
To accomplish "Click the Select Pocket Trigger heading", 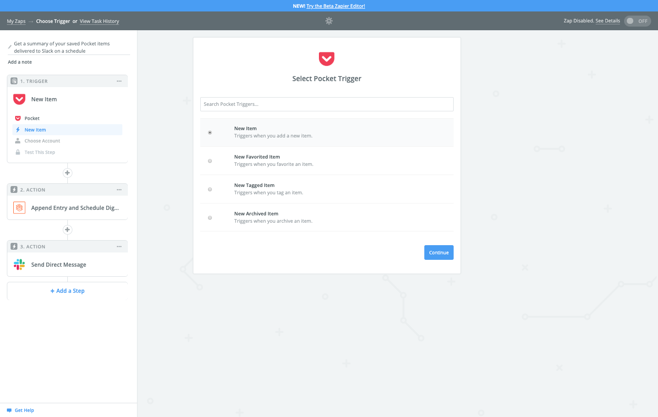I will click(327, 79).
